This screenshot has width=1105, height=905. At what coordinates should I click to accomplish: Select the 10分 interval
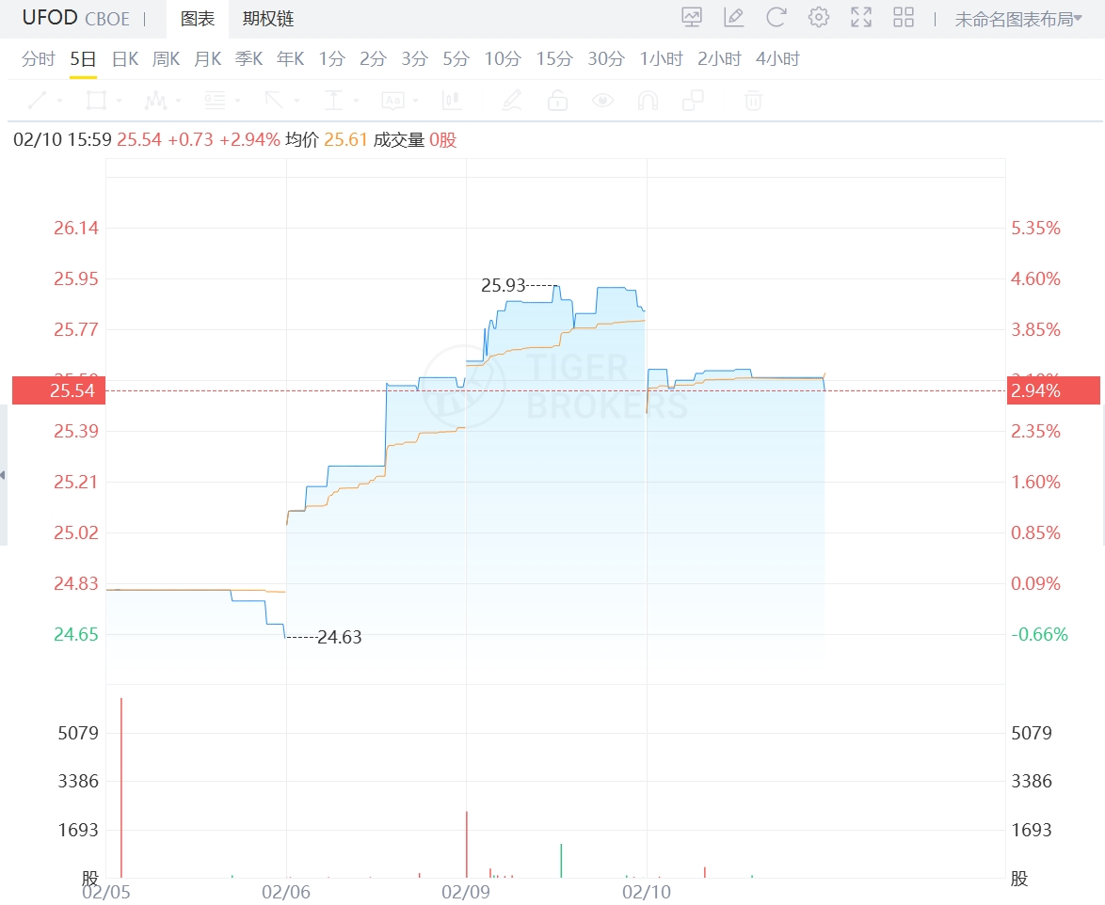pos(503,59)
